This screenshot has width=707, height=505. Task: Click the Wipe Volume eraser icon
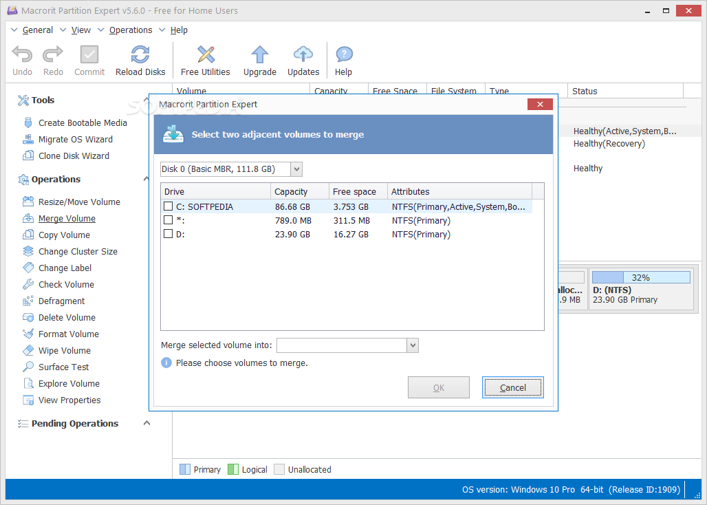coord(28,350)
